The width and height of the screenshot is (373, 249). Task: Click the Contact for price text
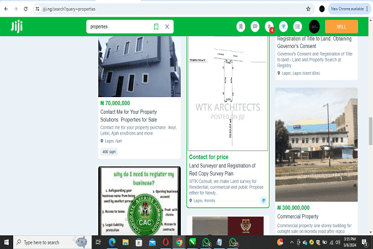(209, 157)
